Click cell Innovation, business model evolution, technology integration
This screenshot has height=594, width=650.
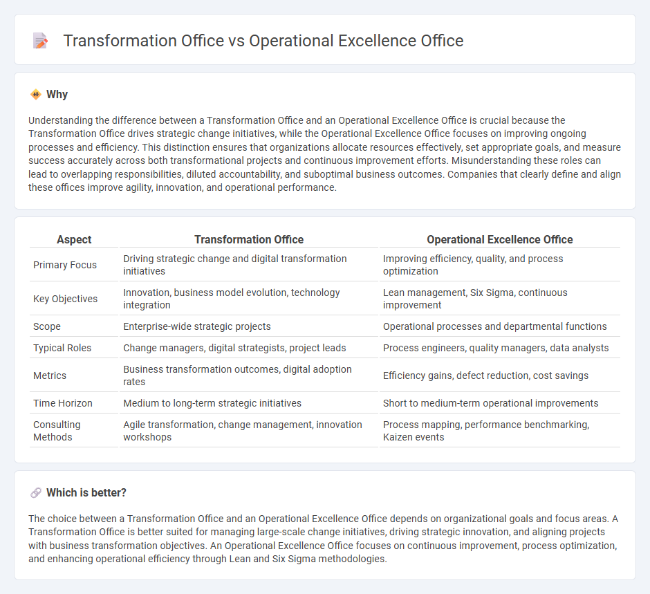pyautogui.click(x=249, y=299)
